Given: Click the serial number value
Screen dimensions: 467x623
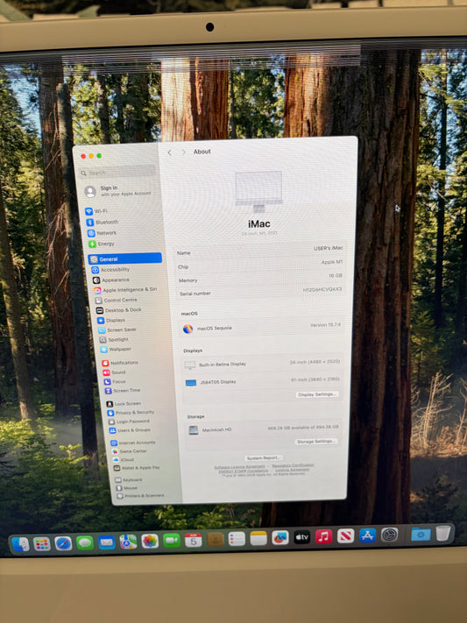Looking at the screenshot, I should point(322,290).
